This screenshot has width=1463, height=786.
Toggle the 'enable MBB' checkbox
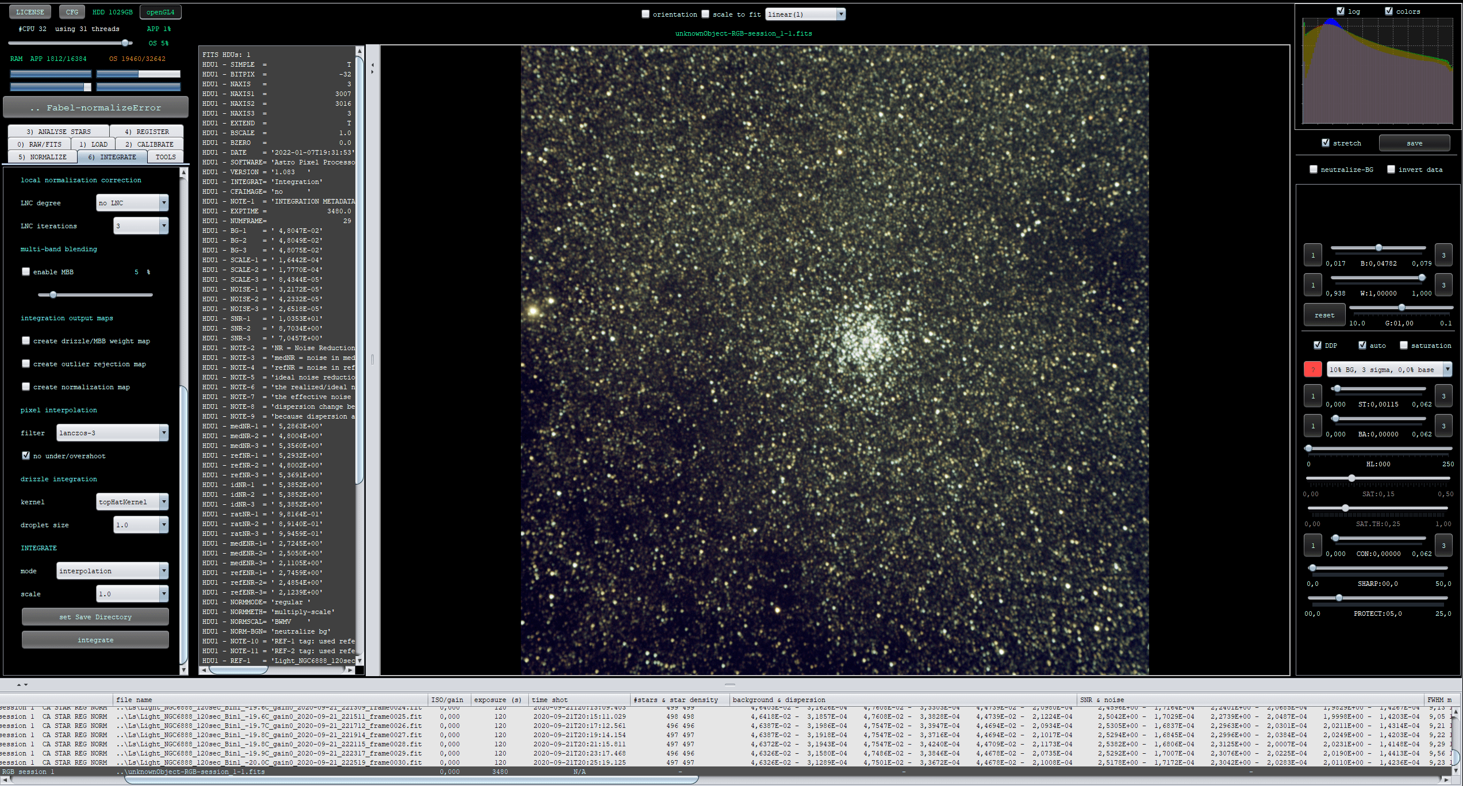[x=26, y=272]
